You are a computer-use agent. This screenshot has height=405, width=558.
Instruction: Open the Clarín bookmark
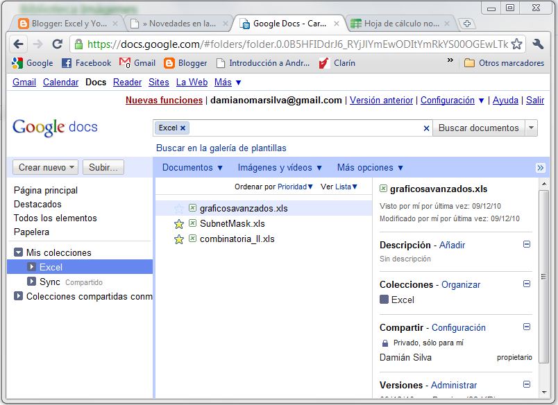pos(337,63)
